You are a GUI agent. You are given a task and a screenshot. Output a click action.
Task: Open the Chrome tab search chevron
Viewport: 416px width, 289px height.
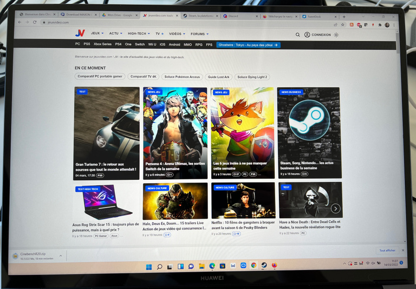click(363, 16)
